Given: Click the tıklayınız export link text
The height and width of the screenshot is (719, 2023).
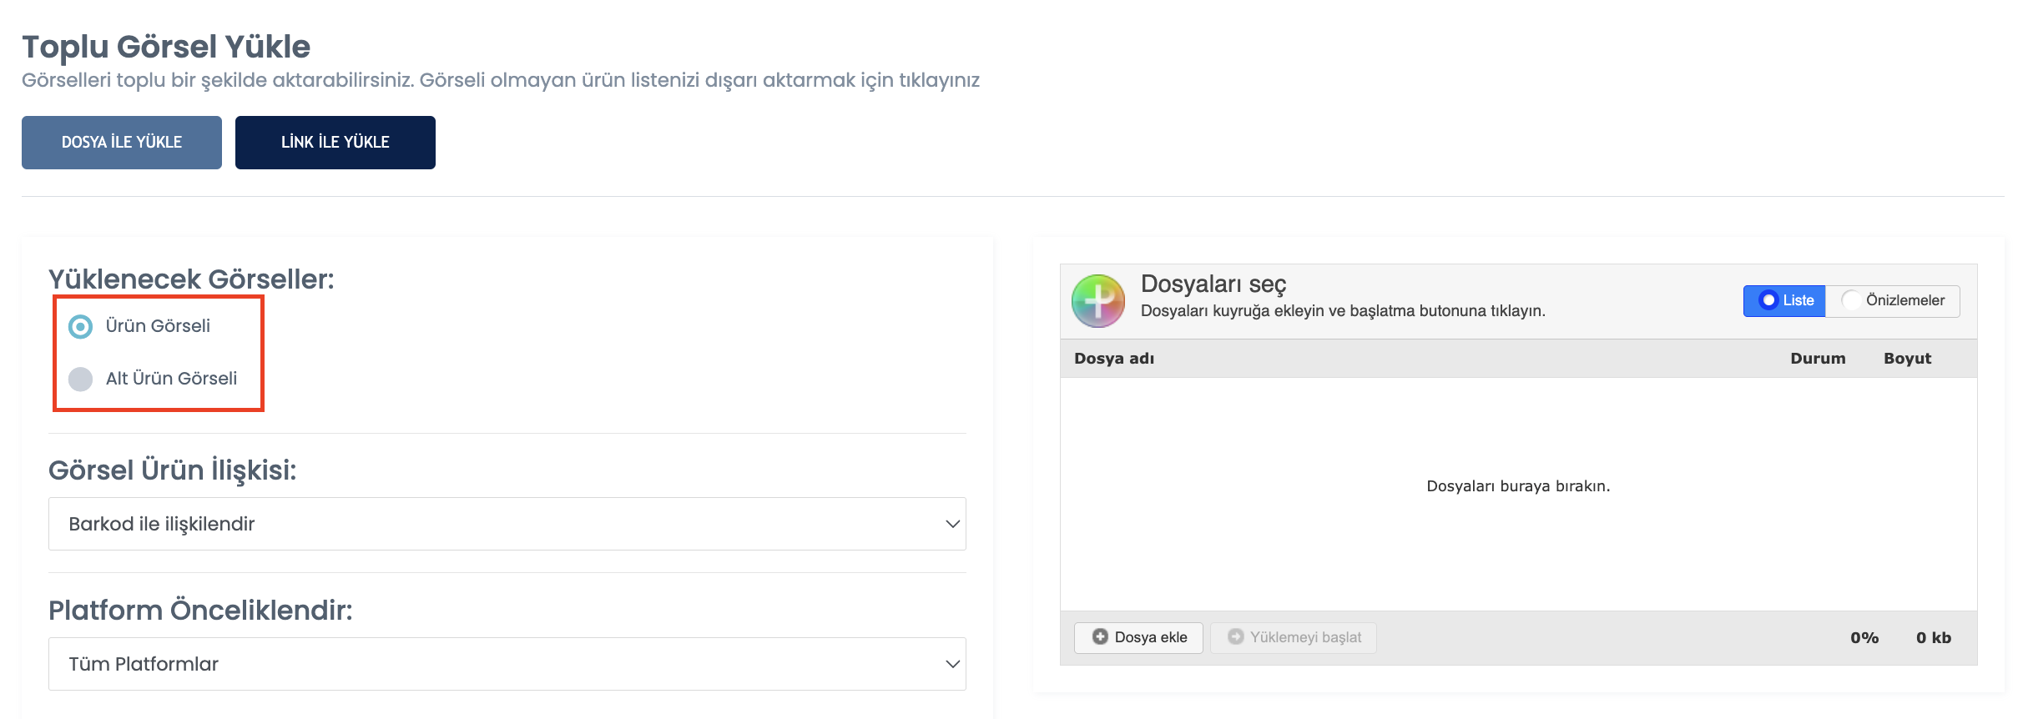Looking at the screenshot, I should point(939,81).
